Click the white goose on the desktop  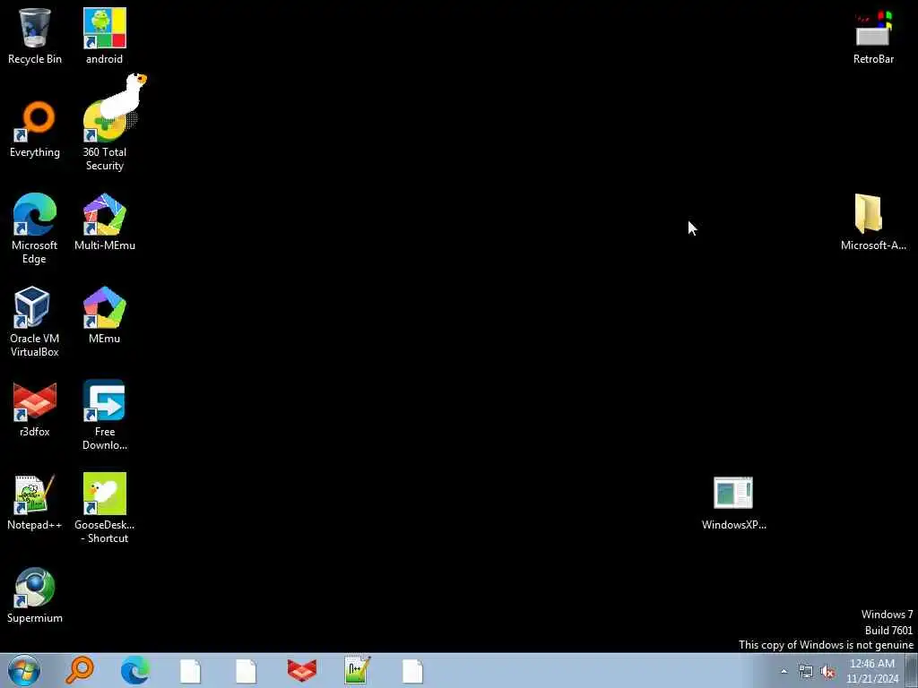[x=124, y=95]
